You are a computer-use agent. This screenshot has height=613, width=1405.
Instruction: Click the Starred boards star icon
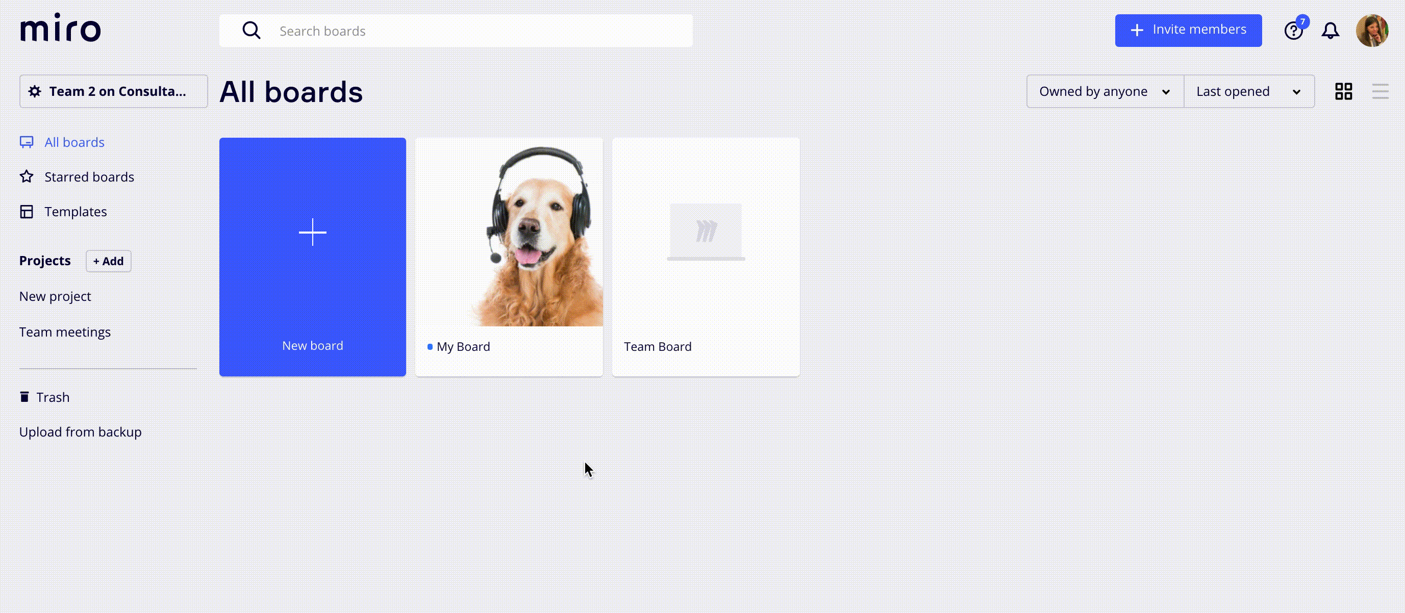click(26, 176)
